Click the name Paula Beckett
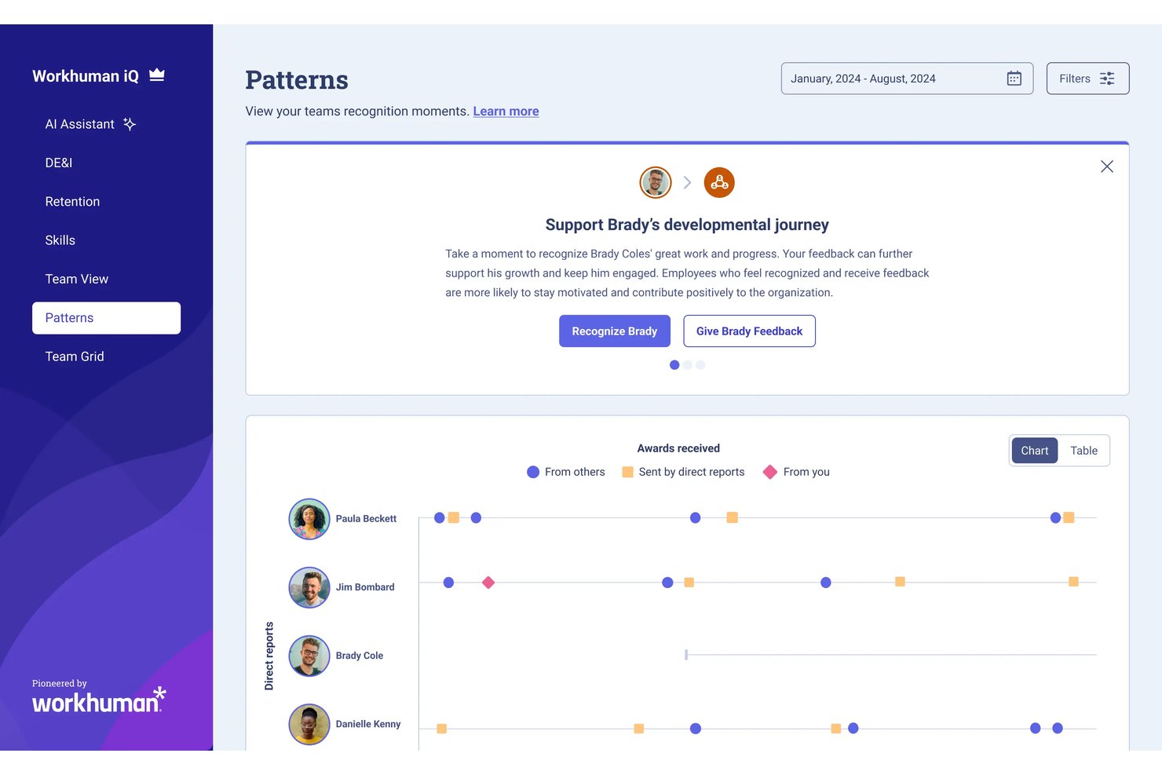This screenshot has width=1162, height=775. [x=366, y=519]
